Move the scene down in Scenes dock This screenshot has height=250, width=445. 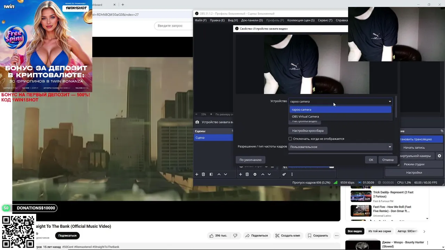click(x=225, y=174)
